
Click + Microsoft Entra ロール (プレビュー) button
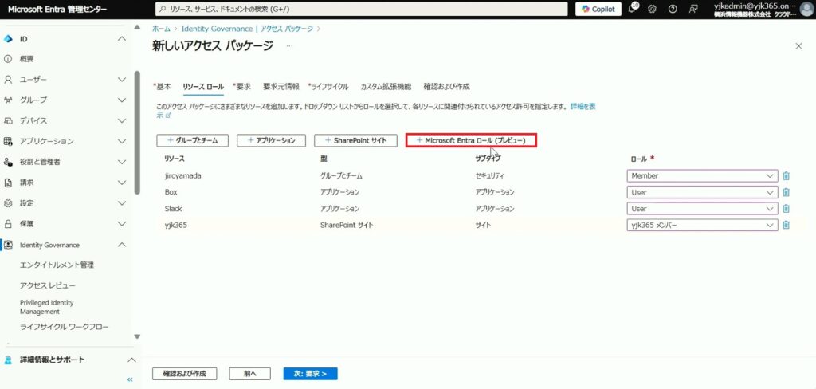click(x=471, y=140)
